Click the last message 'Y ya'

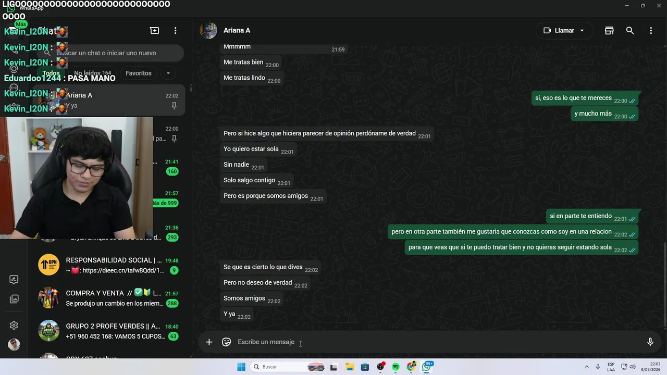point(237,315)
